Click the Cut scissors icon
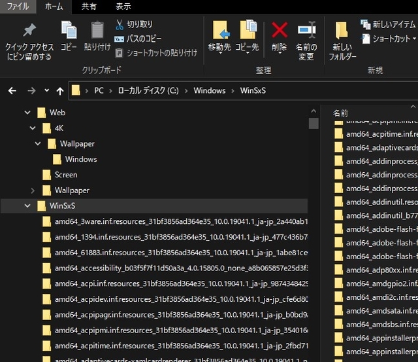418x362 pixels. [120, 25]
